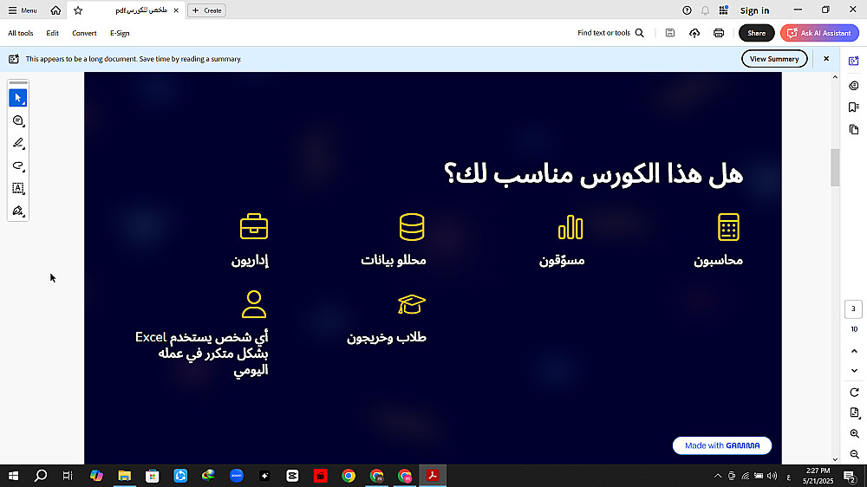
Task: Click View Summary button
Action: [774, 59]
